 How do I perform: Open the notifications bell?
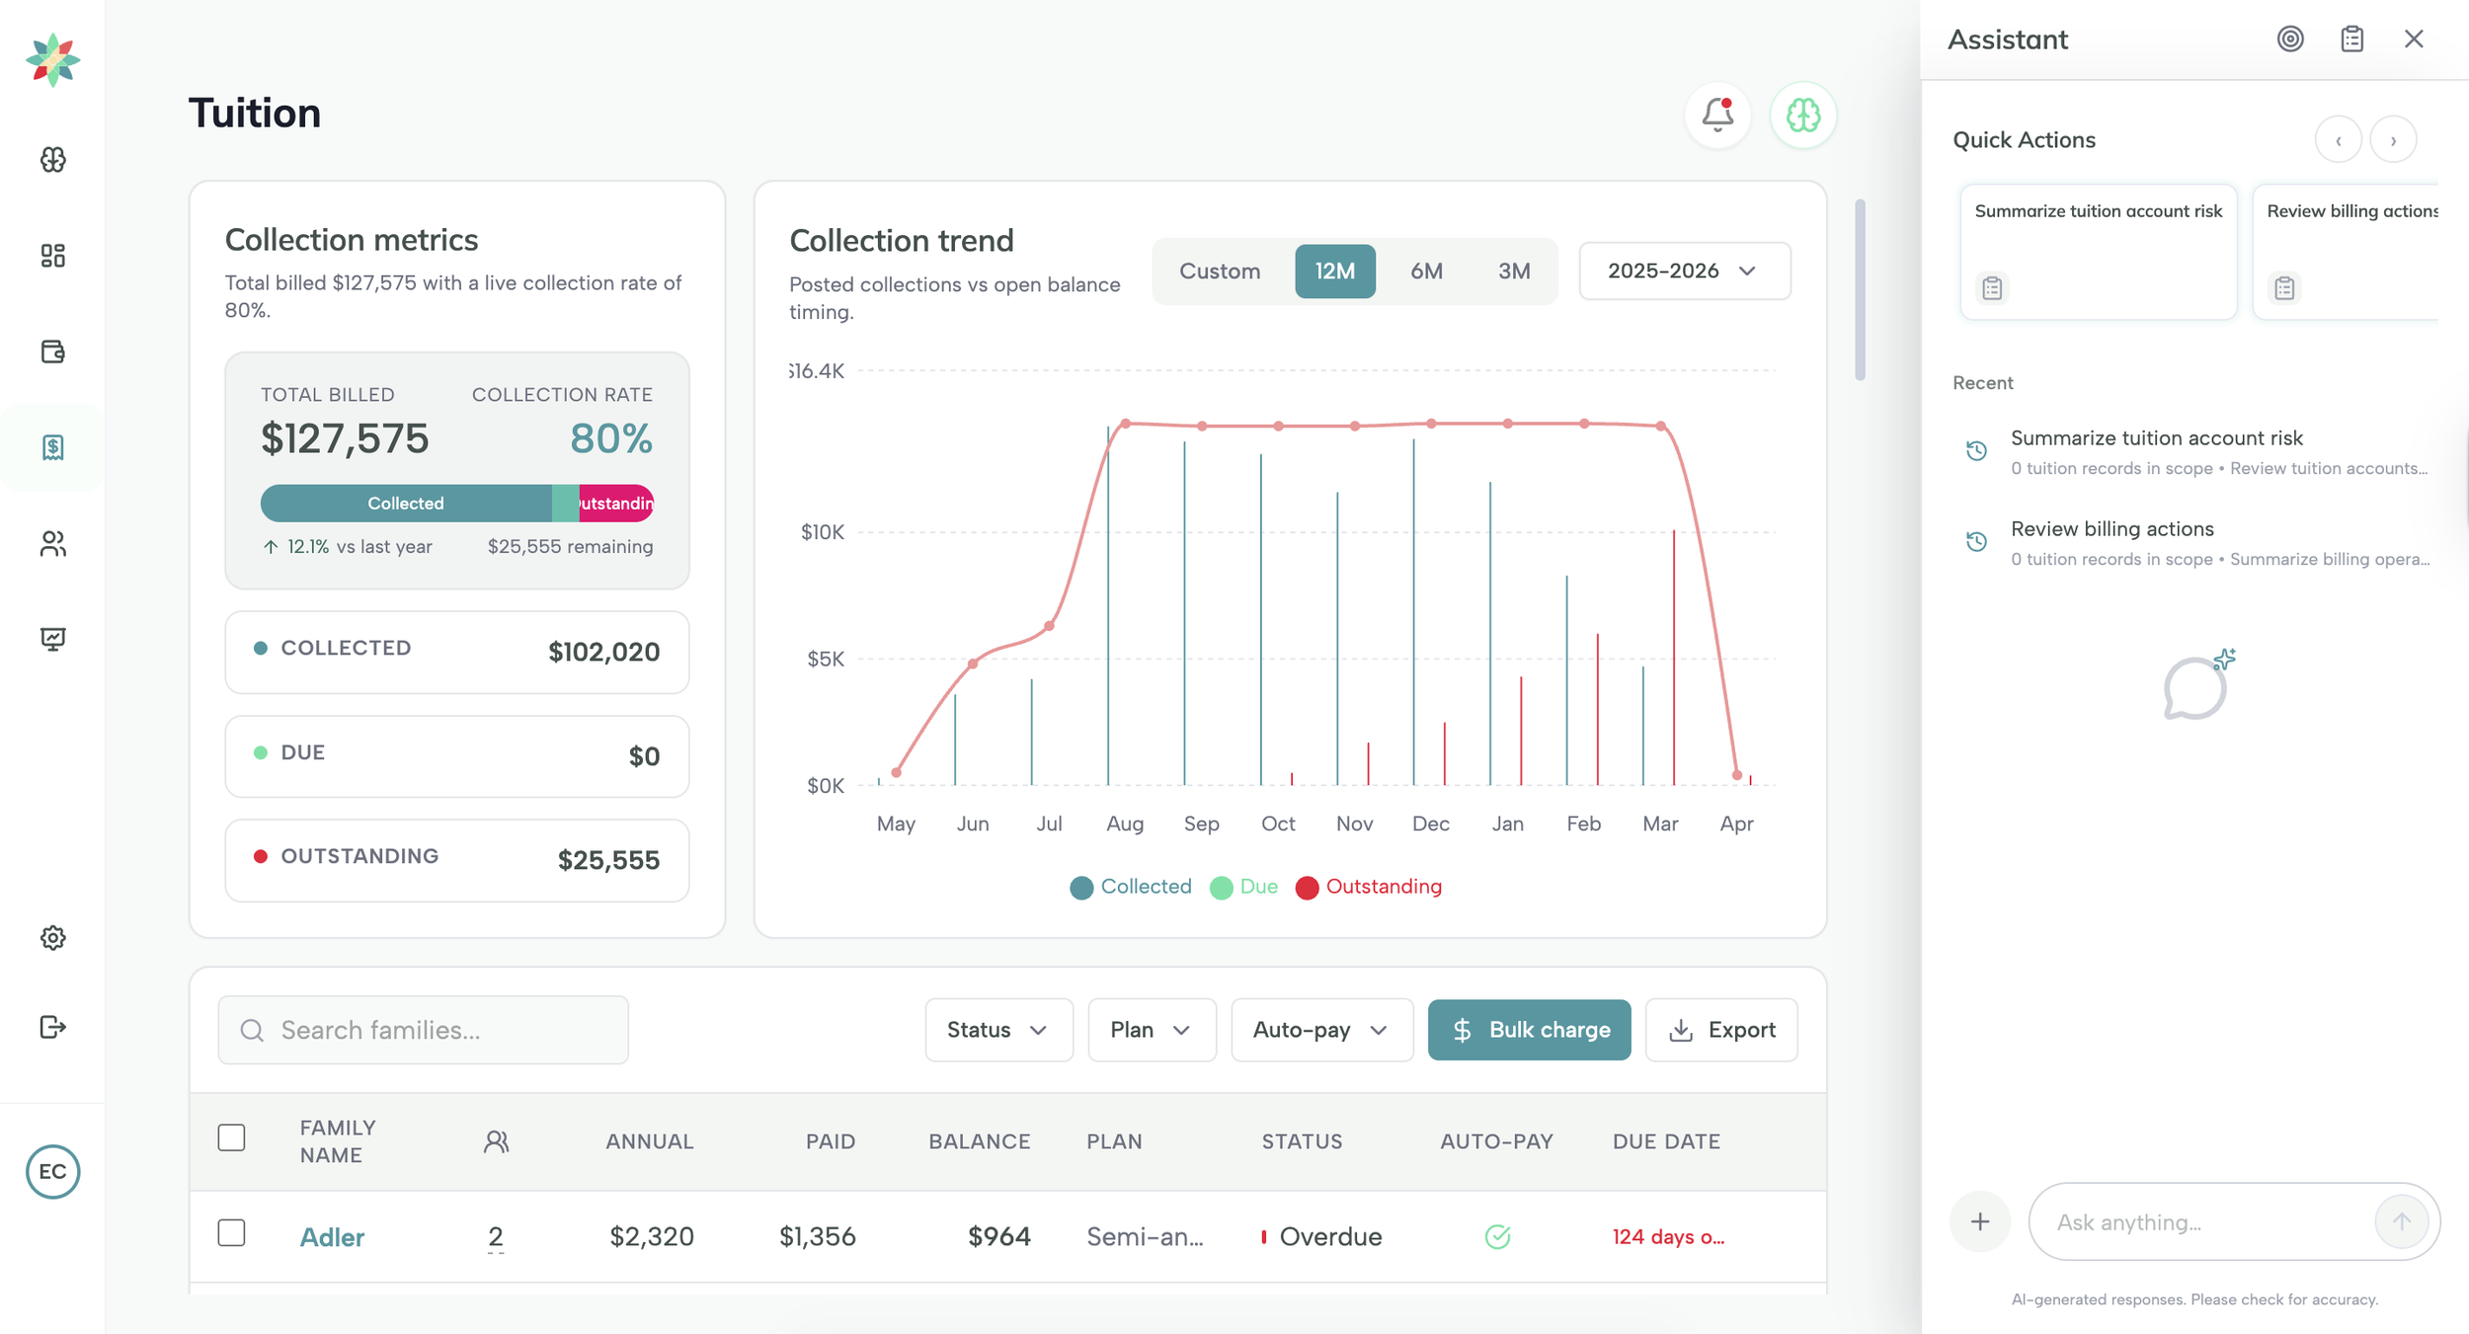1717,115
